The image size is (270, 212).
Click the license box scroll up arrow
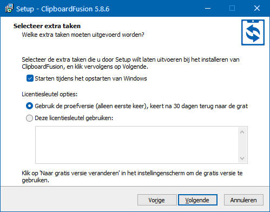click(242, 132)
